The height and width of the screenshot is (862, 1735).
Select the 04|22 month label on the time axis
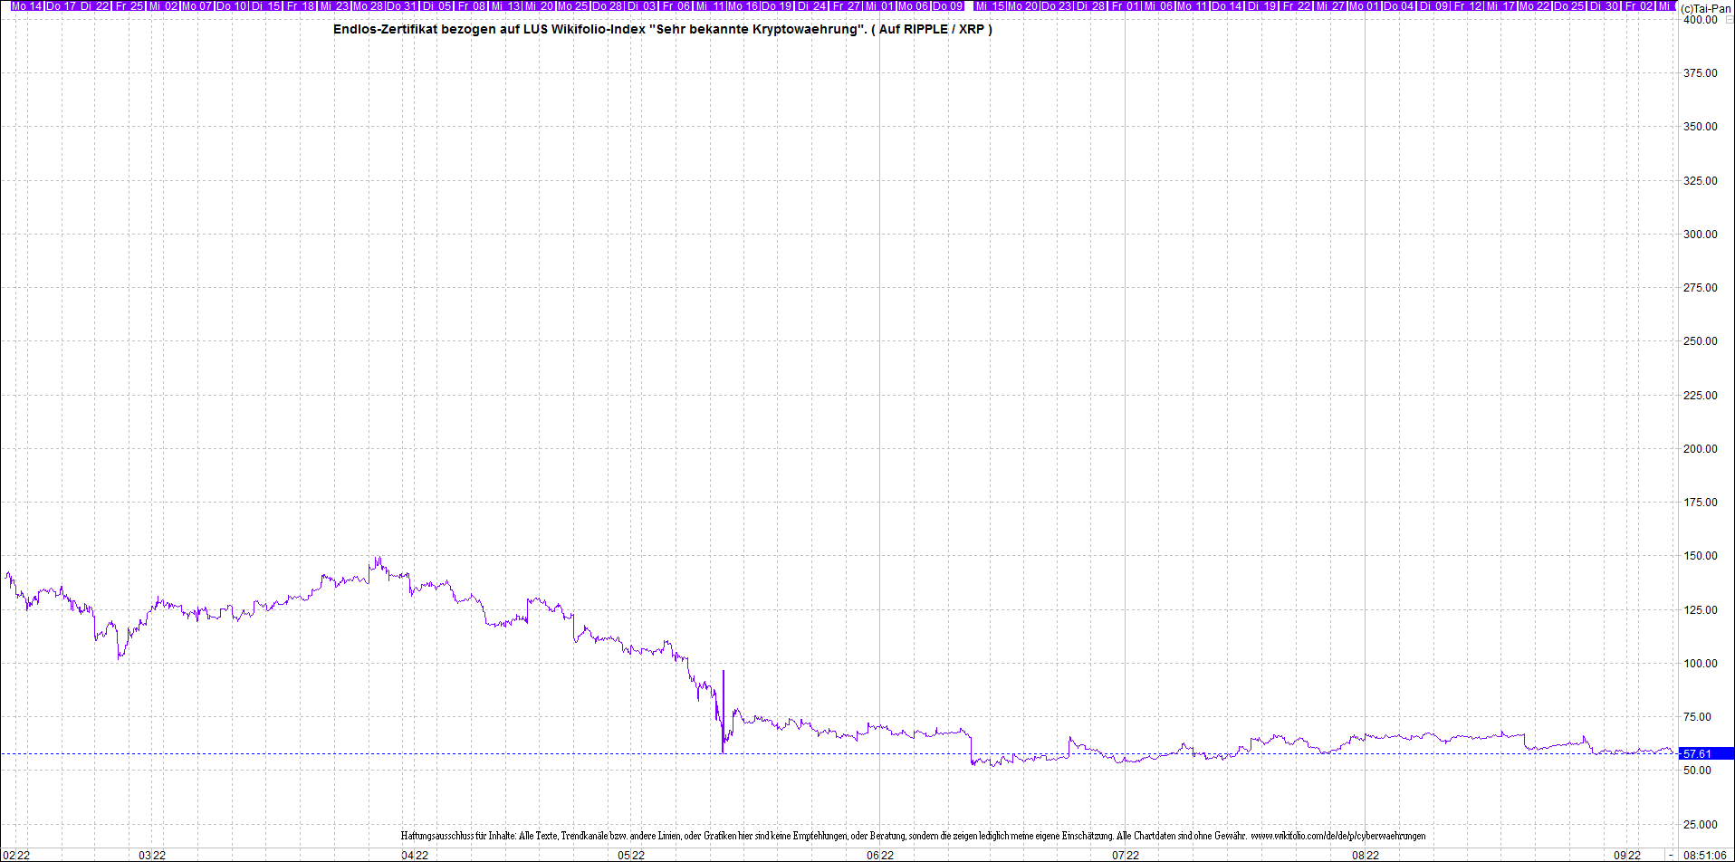pyautogui.click(x=415, y=855)
